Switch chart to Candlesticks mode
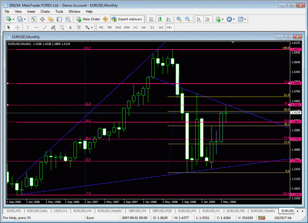The height and width of the screenshot is (223, 308). (x=160, y=19)
